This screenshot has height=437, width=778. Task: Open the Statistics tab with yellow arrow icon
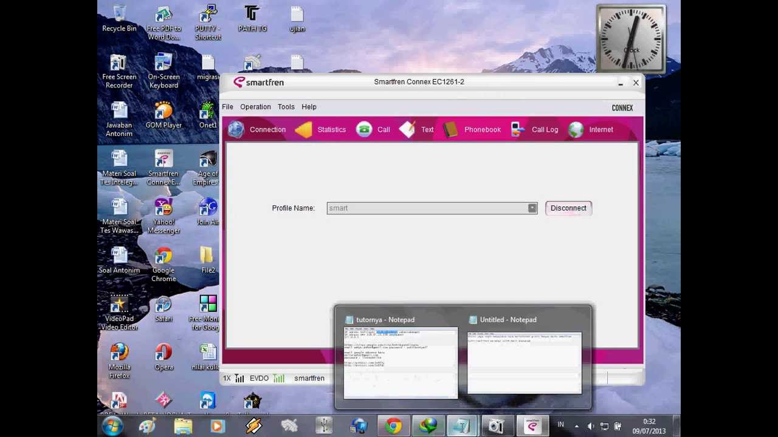pyautogui.click(x=320, y=129)
